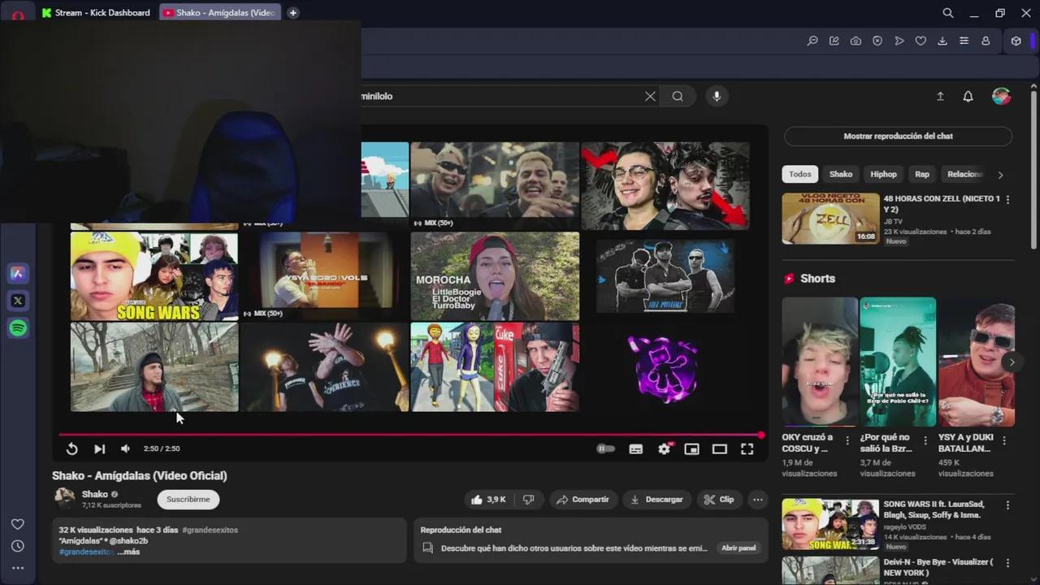
Task: Open more actions with the three-dot menu
Action: pos(757,499)
